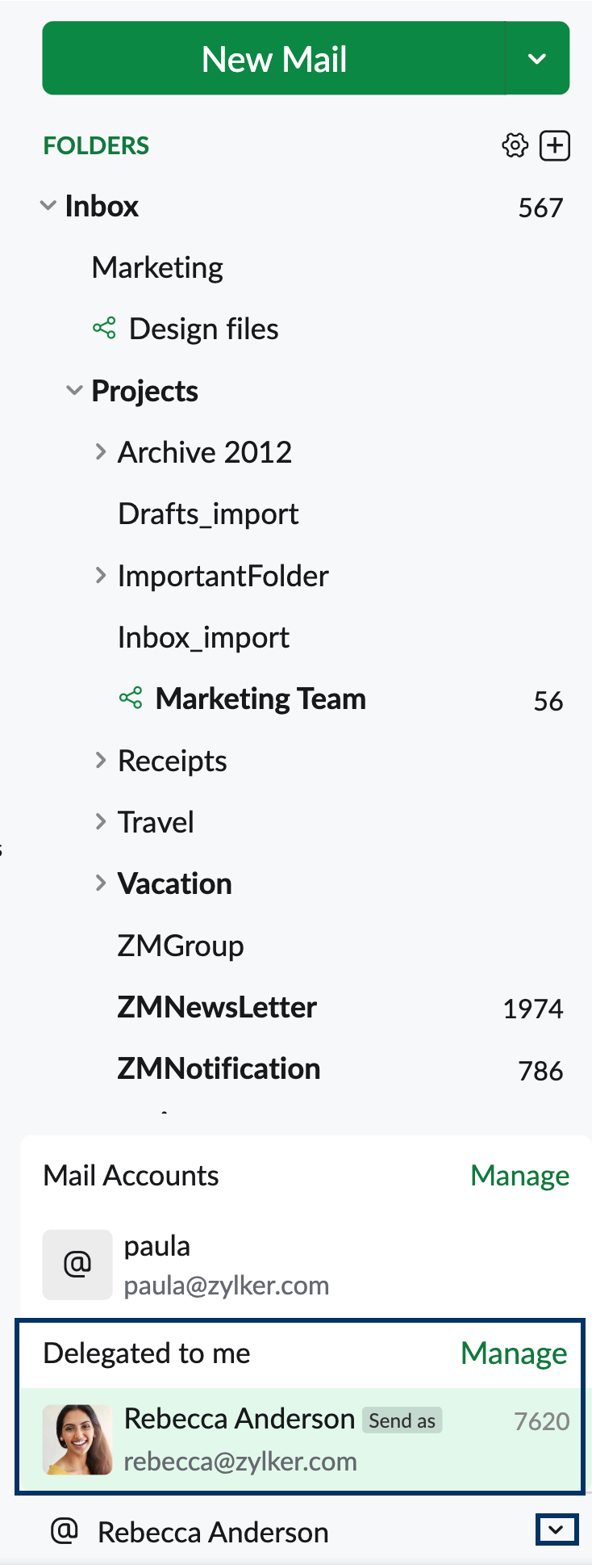Click Manage link for Delegated to me
Image resolution: width=592 pixels, height=1565 pixels.
[514, 1353]
